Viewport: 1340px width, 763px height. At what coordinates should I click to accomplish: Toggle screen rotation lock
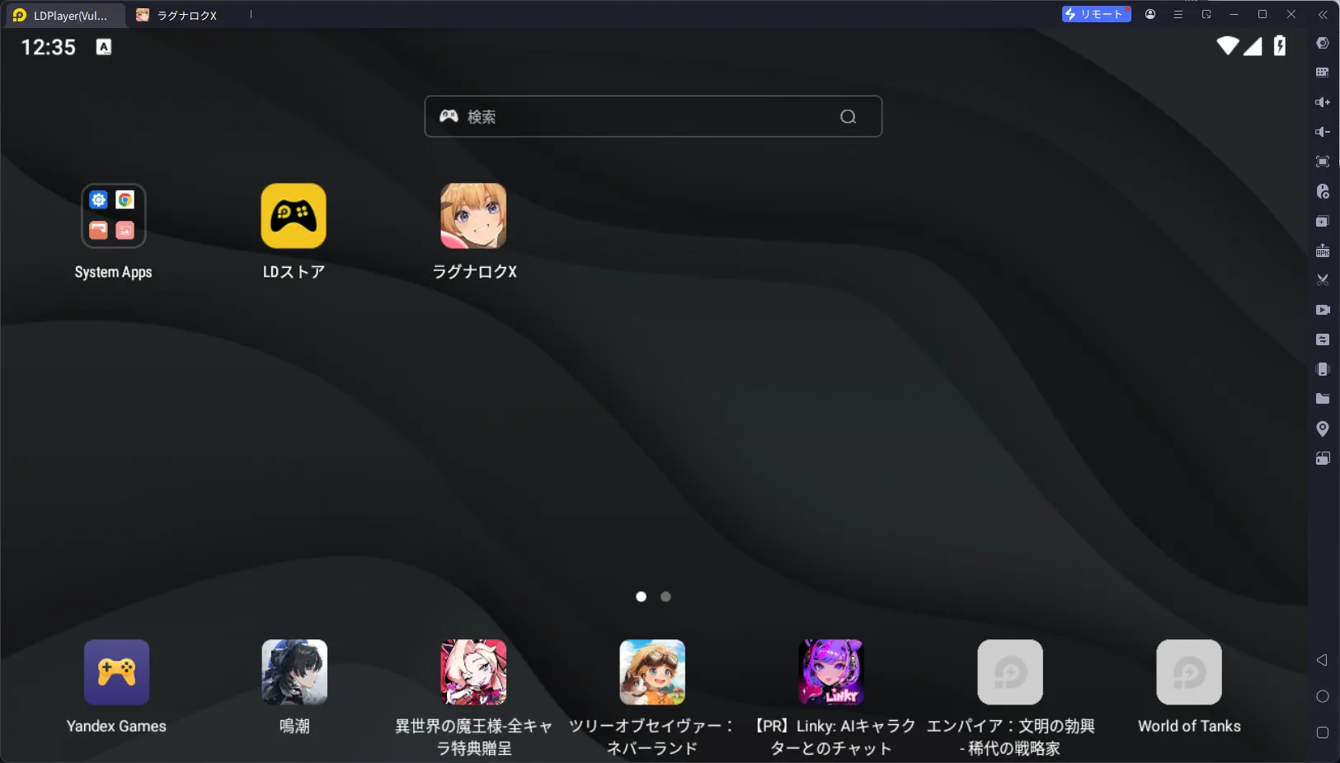click(x=1323, y=458)
